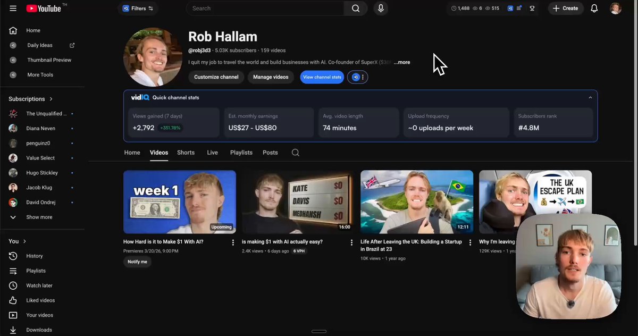Switch to Posts tab
Screen dimensions: 638x336
point(270,153)
